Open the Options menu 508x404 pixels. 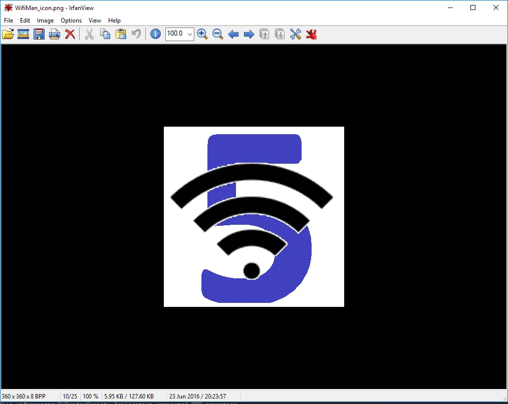coord(71,21)
